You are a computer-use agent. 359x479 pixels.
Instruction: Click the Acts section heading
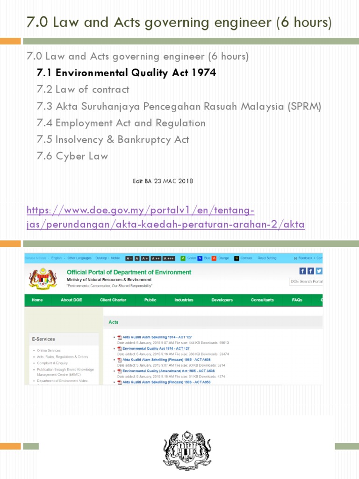coord(113,322)
